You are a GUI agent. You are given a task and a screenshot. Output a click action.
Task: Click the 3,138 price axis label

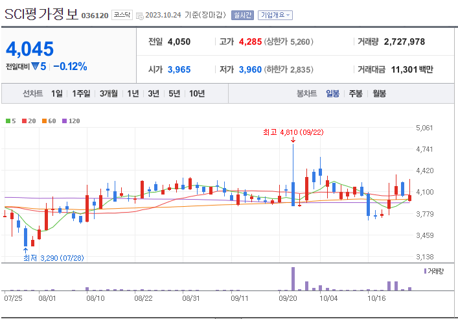pyautogui.click(x=424, y=257)
